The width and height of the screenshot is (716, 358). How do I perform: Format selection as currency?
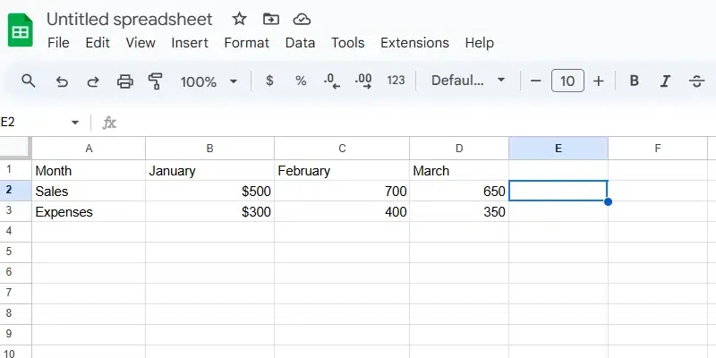click(270, 81)
